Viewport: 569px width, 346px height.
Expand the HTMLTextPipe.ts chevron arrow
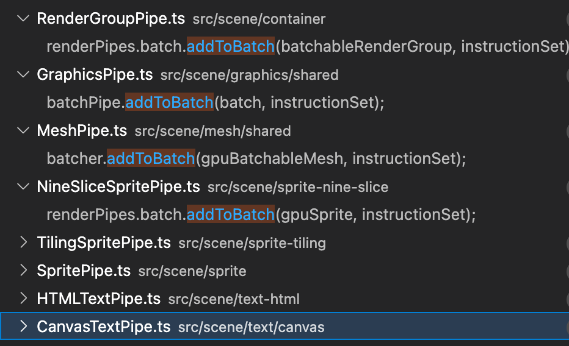(x=24, y=298)
